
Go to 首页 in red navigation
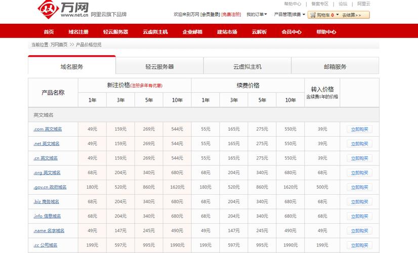tap(49, 32)
